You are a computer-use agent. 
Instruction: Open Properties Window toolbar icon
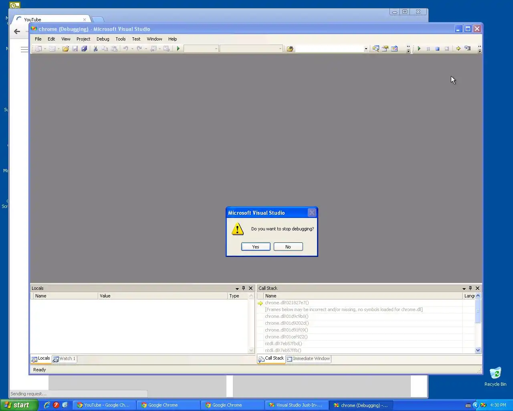pyautogui.click(x=385, y=49)
